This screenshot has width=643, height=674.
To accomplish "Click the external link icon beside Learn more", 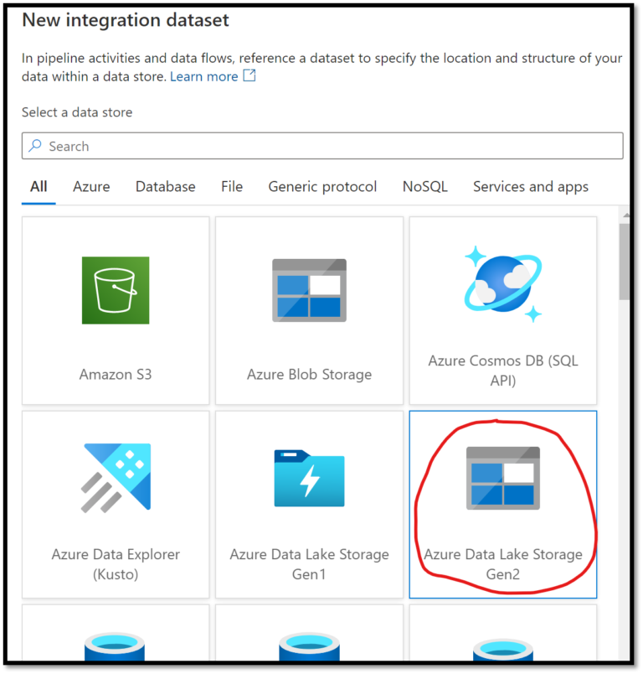I will point(249,76).
